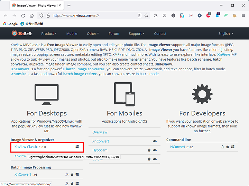Screen dimensions: 249x186
Task: Click Apple icon in NConvert row
Action: 228,147
